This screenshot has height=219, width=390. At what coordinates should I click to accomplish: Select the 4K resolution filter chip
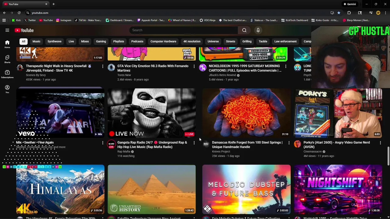pos(192,41)
